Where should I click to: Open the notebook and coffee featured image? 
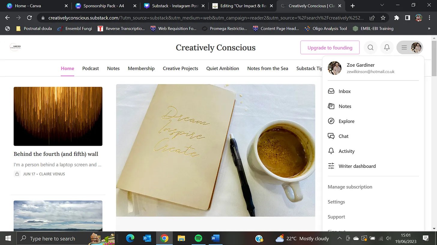tap(215, 150)
